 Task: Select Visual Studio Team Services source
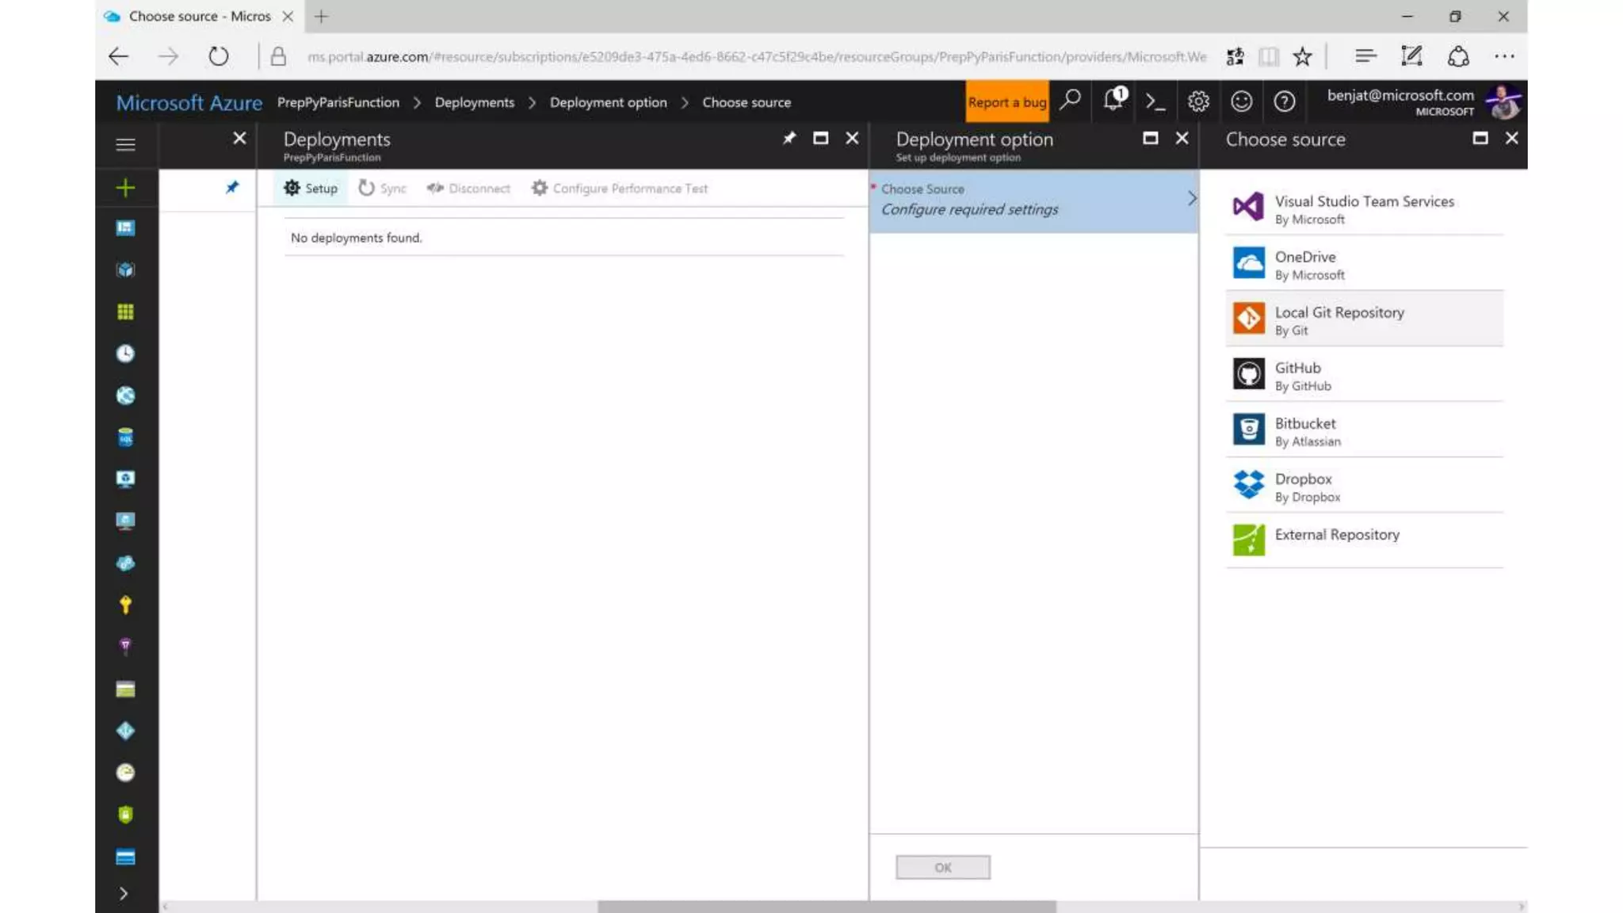pyautogui.click(x=1363, y=208)
